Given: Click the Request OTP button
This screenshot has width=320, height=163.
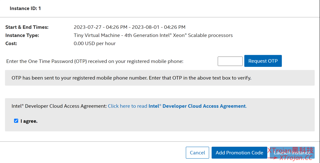Looking at the screenshot, I should [x=263, y=61].
